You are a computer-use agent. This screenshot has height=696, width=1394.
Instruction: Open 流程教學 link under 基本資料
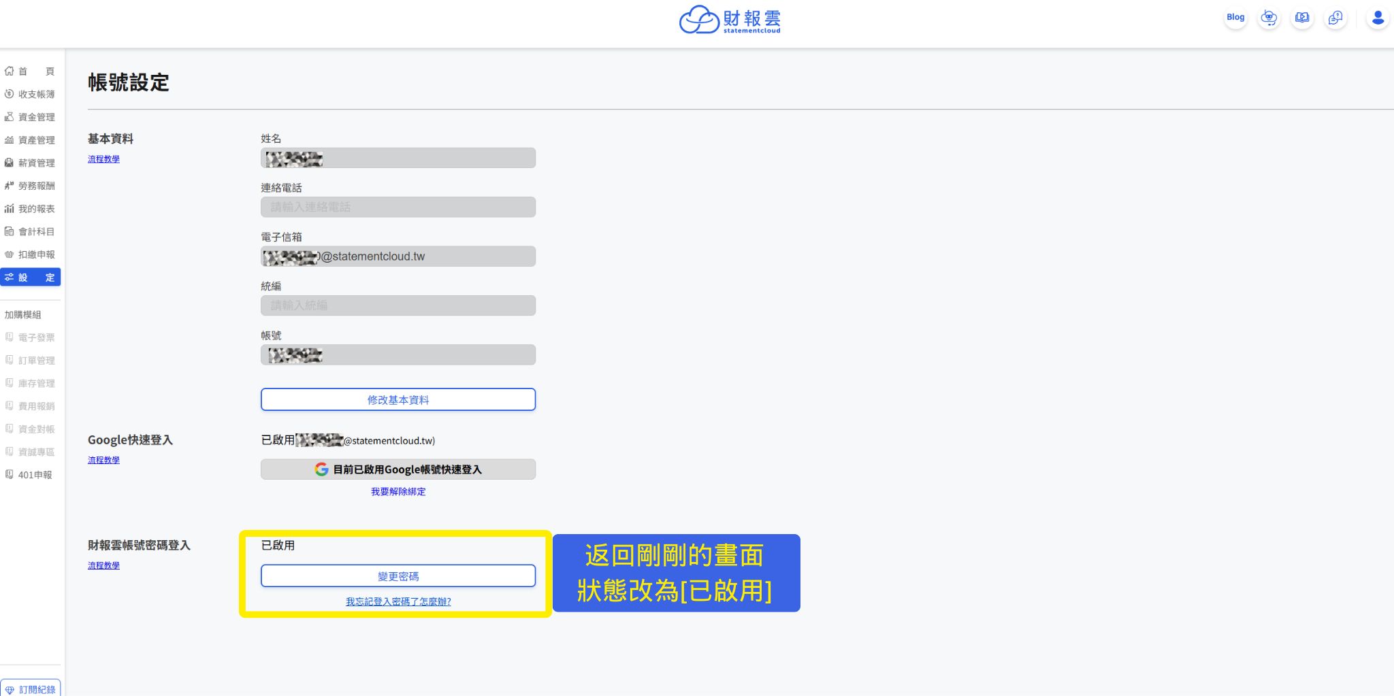tap(103, 159)
